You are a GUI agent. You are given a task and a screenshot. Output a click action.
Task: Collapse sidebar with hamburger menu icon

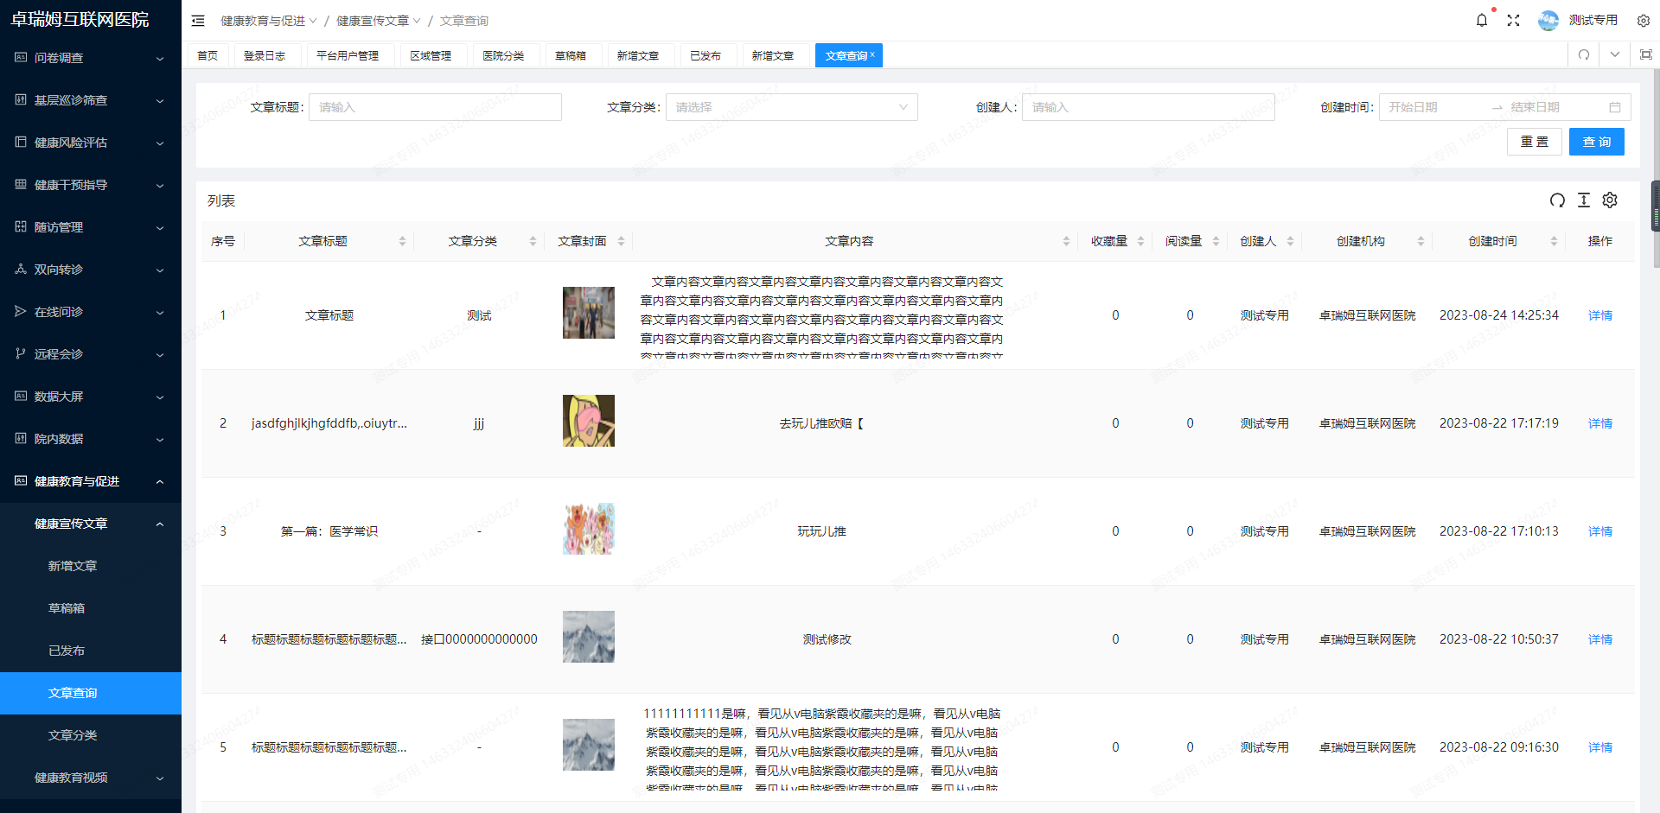pyautogui.click(x=198, y=21)
